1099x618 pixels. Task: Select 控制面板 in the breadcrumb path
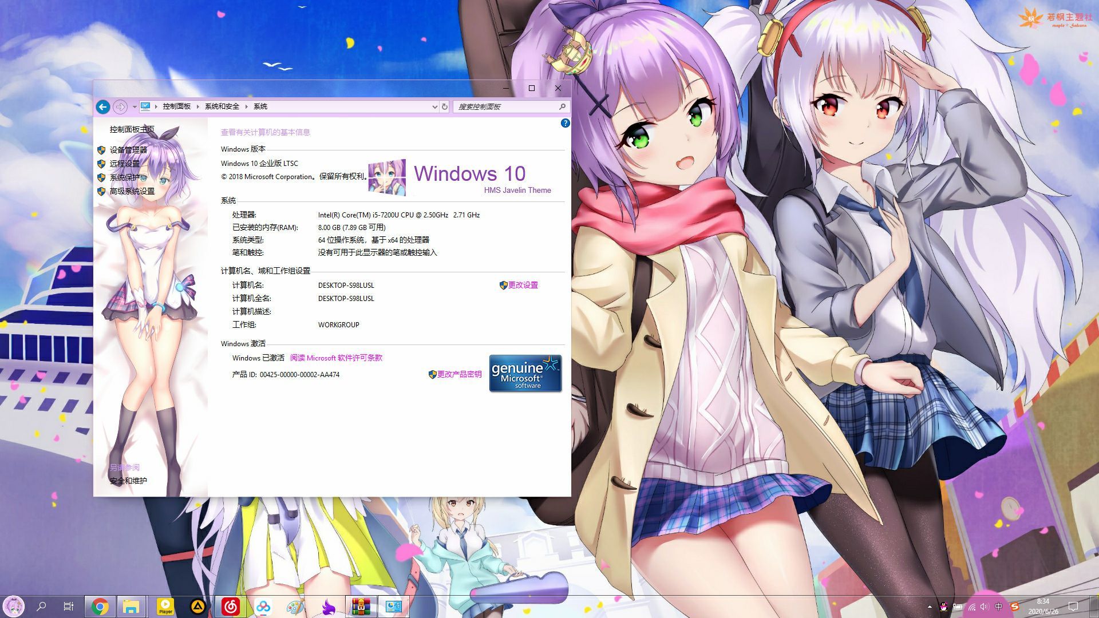pos(176,106)
